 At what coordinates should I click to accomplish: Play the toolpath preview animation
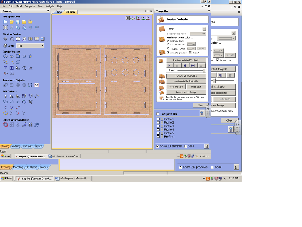point(169,66)
